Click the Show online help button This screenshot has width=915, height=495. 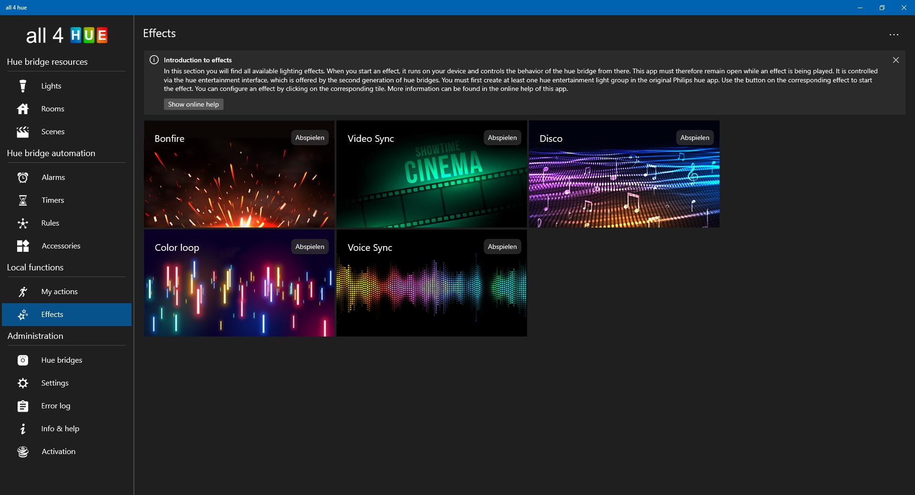193,104
